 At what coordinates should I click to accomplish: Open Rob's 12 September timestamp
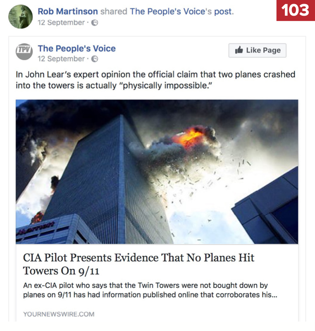point(61,23)
